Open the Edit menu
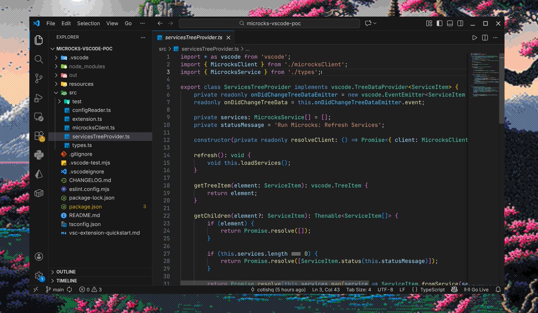The image size is (538, 313). click(66, 23)
